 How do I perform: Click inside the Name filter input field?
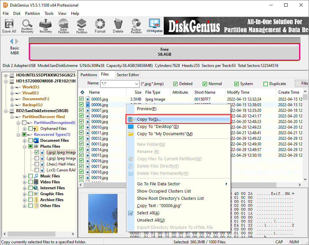(118, 84)
